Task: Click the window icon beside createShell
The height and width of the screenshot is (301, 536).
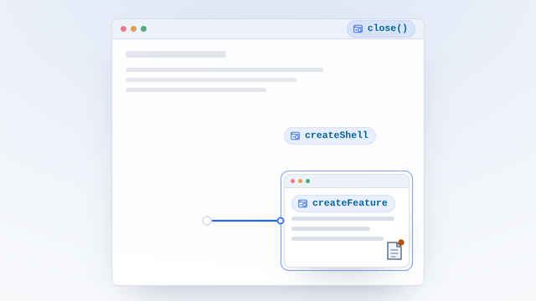Action: 295,135
